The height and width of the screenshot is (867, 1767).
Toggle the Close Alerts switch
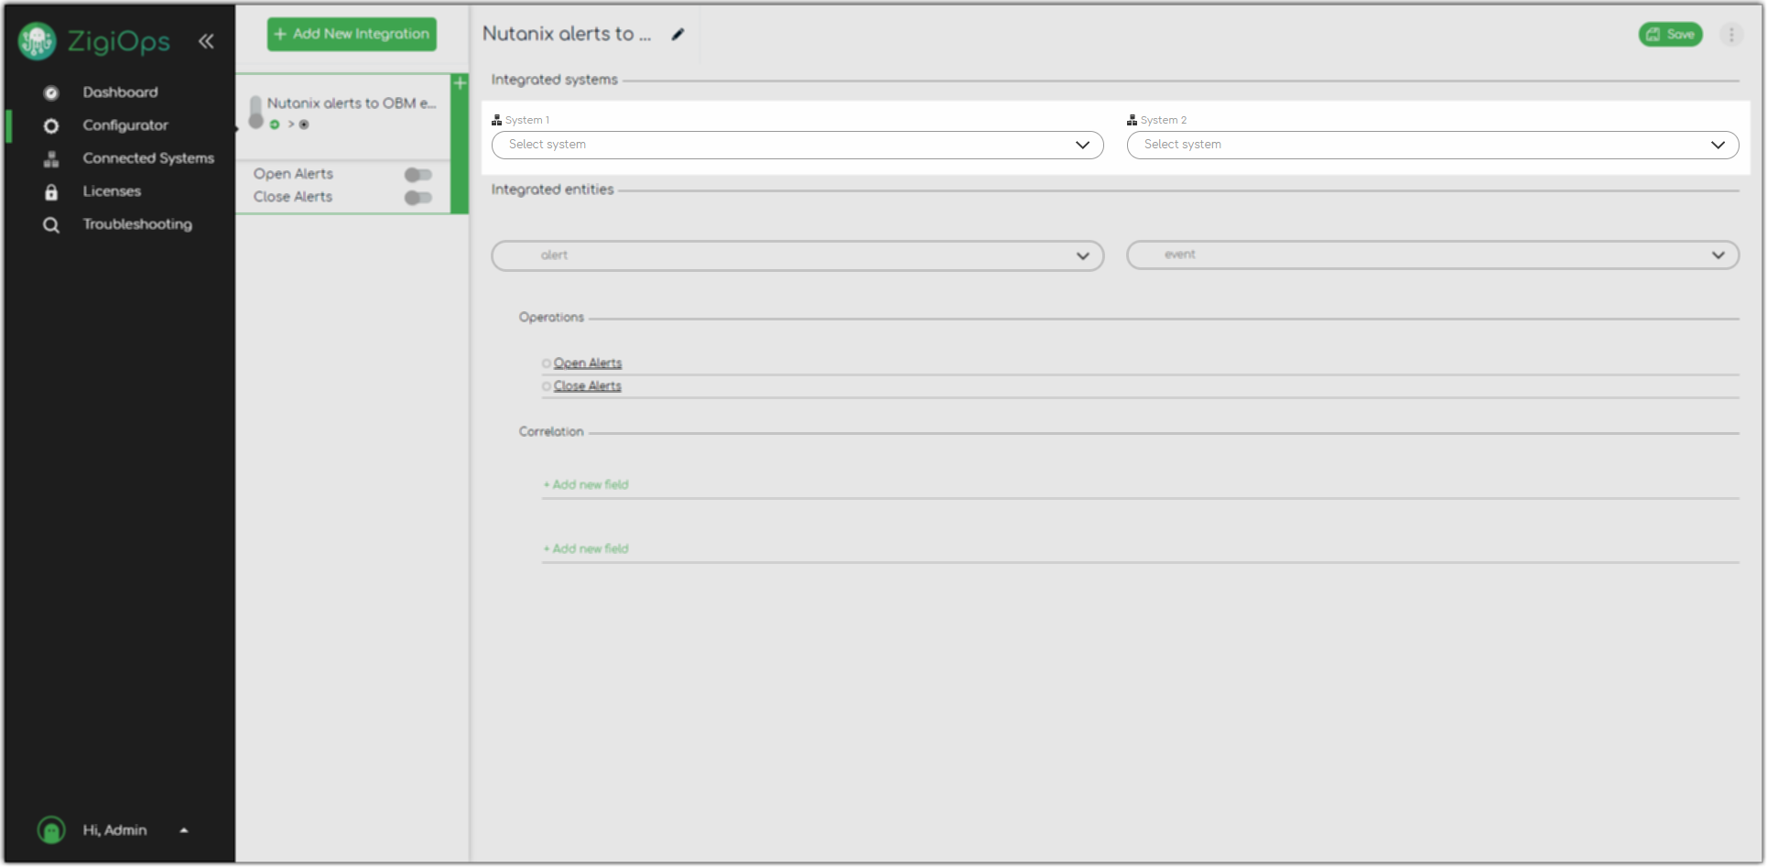pos(418,198)
